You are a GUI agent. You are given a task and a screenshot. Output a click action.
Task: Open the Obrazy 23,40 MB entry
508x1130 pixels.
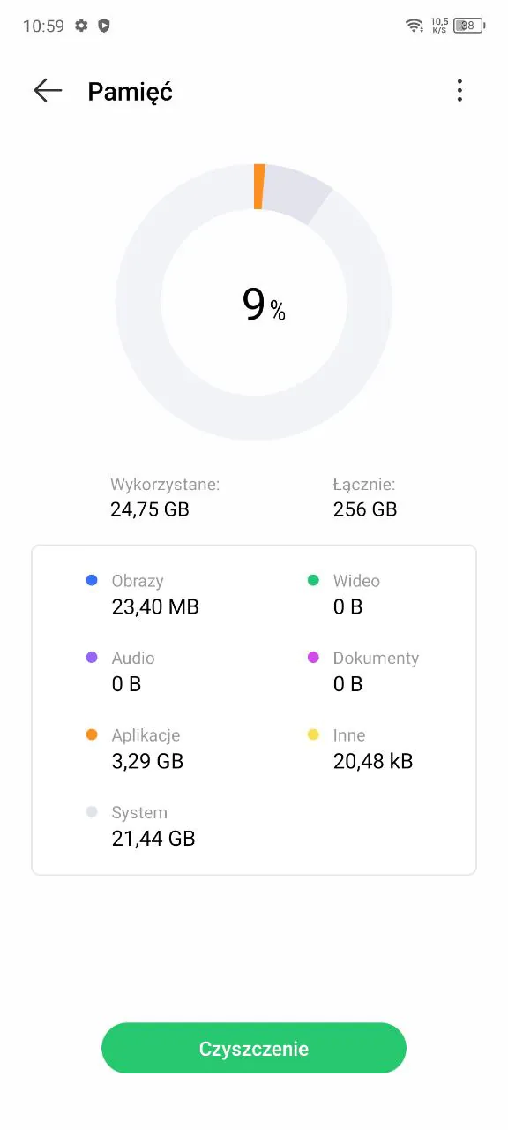[x=144, y=594]
